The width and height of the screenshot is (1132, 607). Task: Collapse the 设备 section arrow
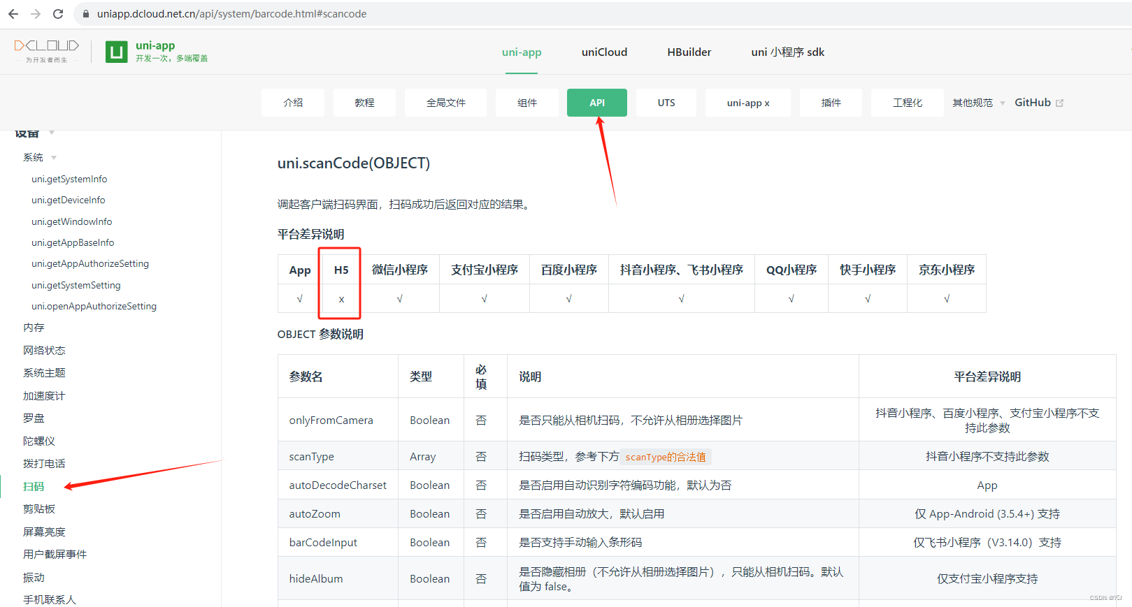point(52,133)
